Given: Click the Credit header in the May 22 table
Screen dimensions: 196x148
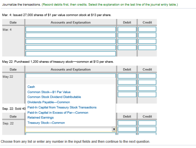Looking at the screenshot, I should [x=147, y=70].
